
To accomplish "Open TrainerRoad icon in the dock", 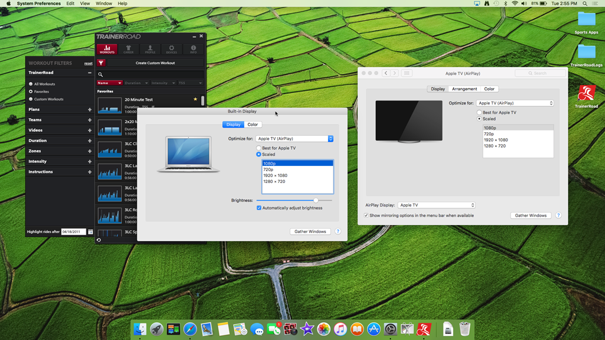I will [424, 329].
